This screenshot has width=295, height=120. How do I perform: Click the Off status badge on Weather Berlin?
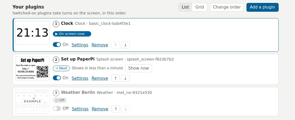(60, 100)
